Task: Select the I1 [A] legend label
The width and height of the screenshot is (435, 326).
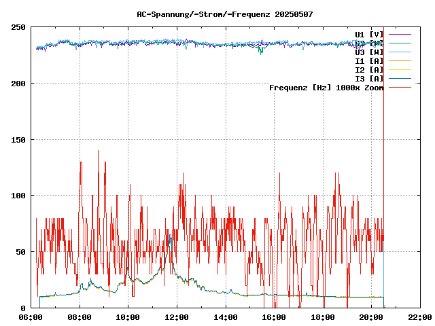Action: click(x=369, y=60)
